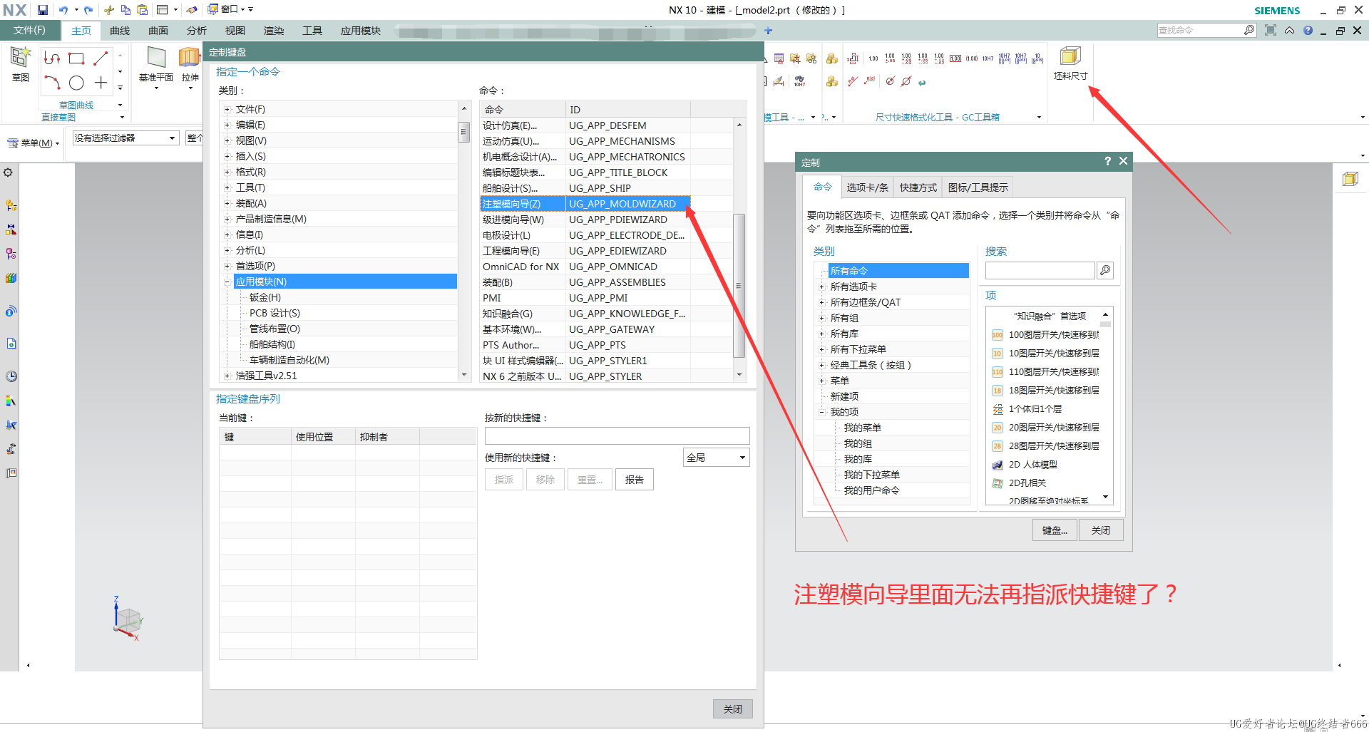Click the boxed 1.00 dimension format icon
Screen dimensions: 1369x732
[x=955, y=58]
